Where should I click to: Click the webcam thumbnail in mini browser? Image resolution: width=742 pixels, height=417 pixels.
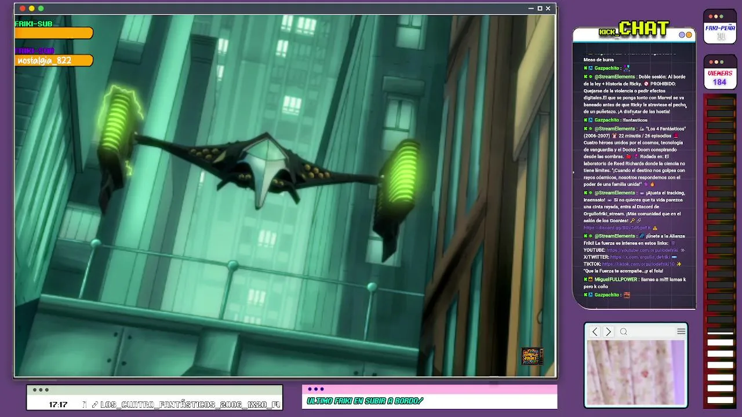coord(636,372)
